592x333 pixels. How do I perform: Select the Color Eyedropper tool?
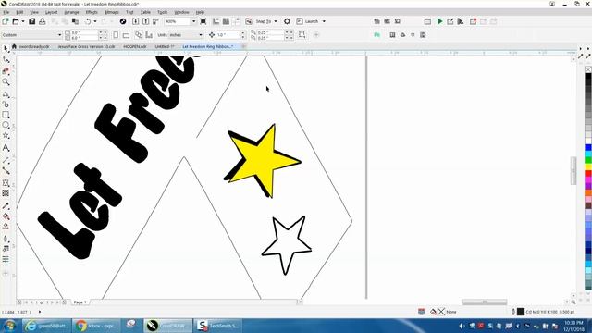tap(6, 205)
